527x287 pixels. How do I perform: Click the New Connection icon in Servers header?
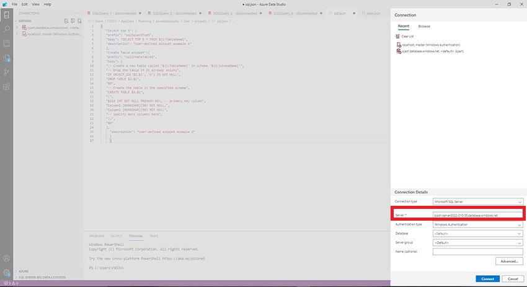pos(66,21)
